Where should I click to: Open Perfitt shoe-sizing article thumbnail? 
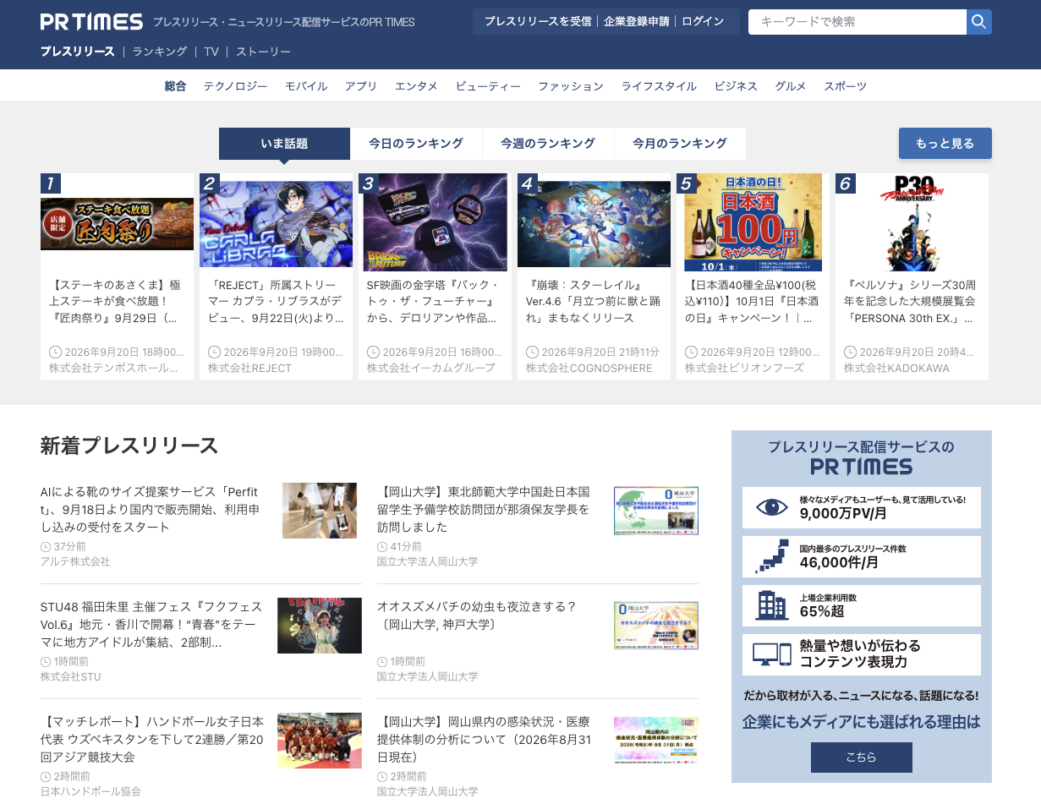pos(320,511)
